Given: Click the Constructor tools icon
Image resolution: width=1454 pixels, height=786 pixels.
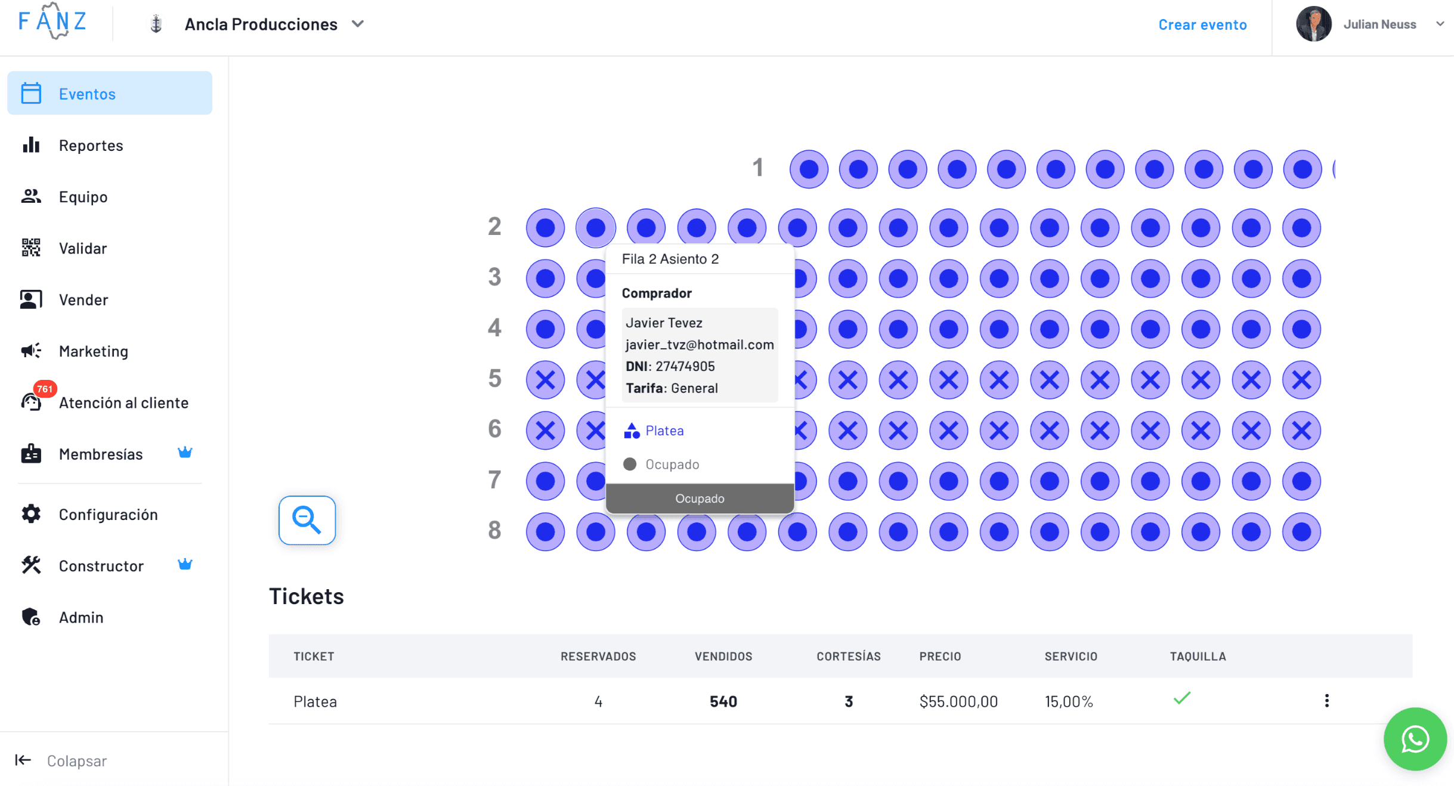Looking at the screenshot, I should coord(30,565).
